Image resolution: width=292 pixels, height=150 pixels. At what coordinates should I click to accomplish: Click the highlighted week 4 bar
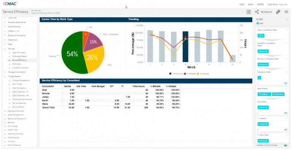coord(185,46)
